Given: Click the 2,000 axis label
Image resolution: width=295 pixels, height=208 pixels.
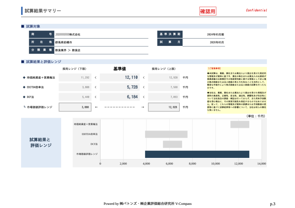Looking at the screenshot, I should coord(123,164).
